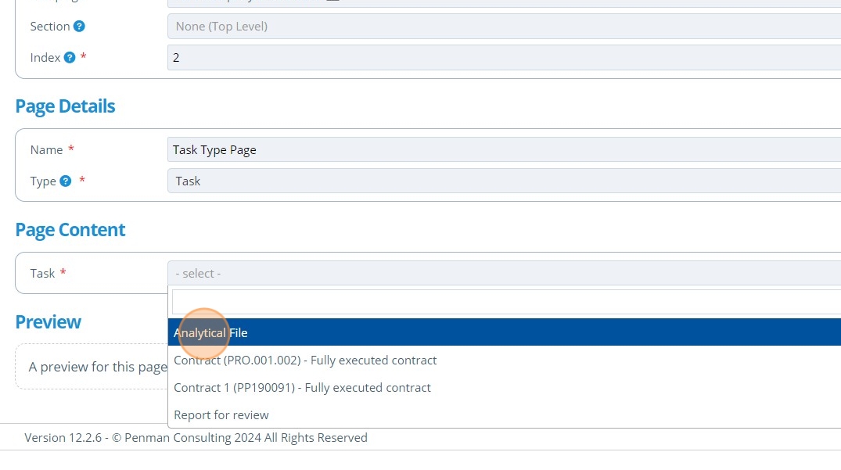The width and height of the screenshot is (841, 470).
Task: Click the Index help question-mark icon
Action: pos(70,58)
